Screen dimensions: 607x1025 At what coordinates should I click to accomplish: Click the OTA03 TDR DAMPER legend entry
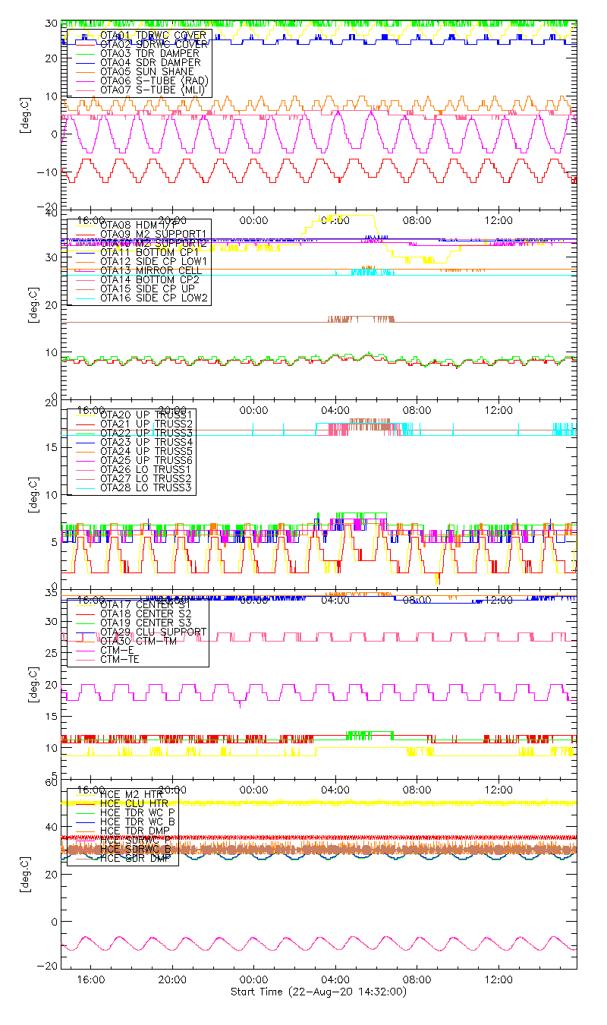click(149, 53)
